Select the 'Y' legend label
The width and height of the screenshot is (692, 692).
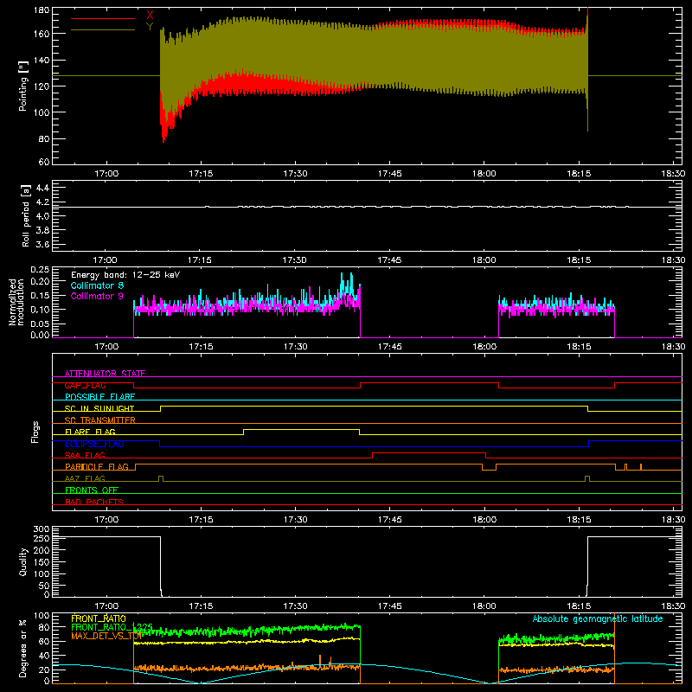(150, 27)
